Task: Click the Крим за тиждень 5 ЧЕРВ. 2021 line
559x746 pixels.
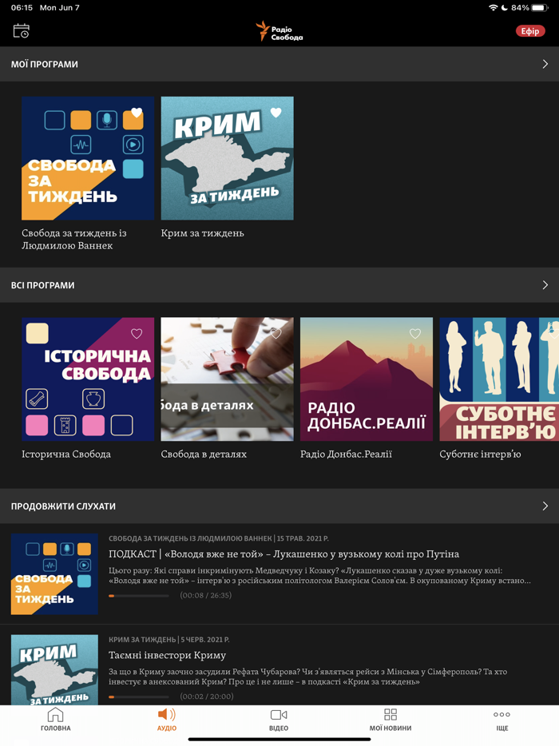Action: (168, 640)
